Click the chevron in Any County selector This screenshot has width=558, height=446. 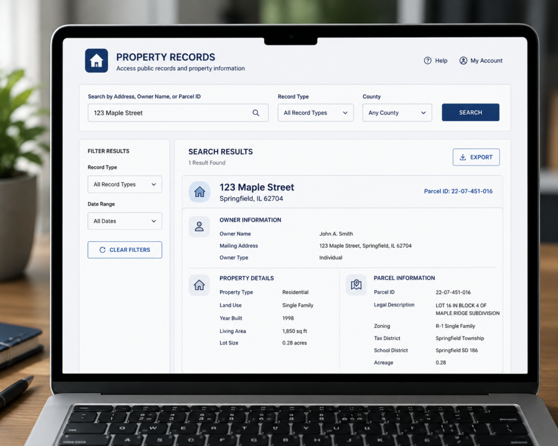pyautogui.click(x=423, y=113)
